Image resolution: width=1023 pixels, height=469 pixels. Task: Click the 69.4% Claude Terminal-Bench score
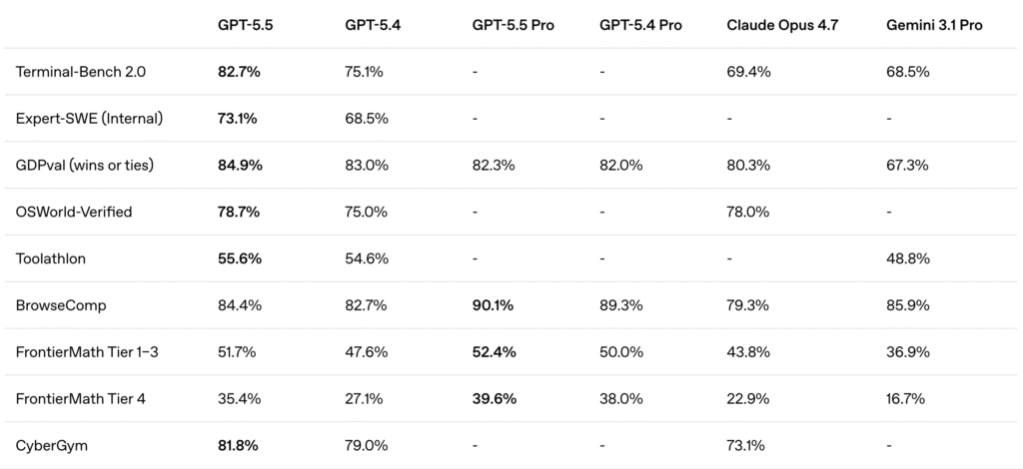click(748, 72)
